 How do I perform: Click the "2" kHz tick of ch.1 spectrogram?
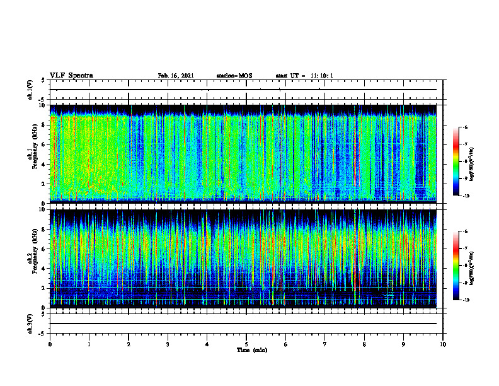click(44, 184)
